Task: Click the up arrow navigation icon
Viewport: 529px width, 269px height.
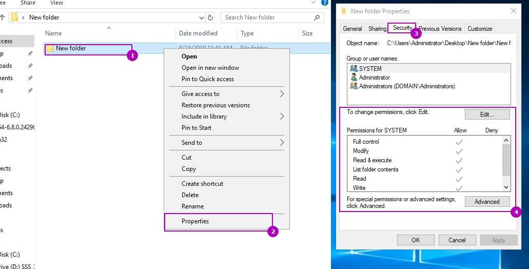Action: click(3, 17)
